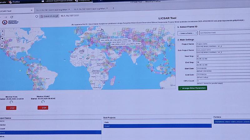Open the 'Select a frame' dropdown
Viewport: 250px width, 140px height.
point(187,33)
